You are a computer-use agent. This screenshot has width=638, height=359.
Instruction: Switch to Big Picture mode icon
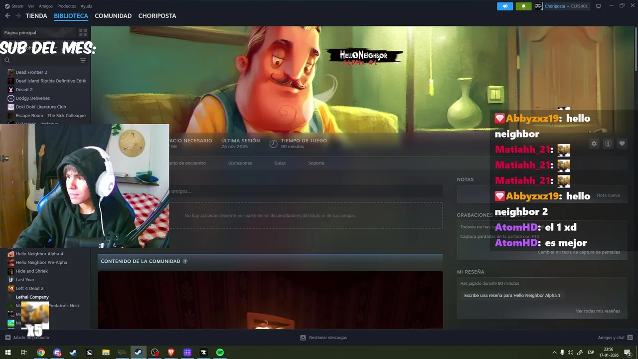pos(599,6)
